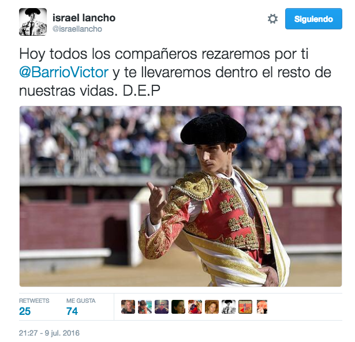
Task: Open the israel lancho display name
Action: tap(84, 18)
